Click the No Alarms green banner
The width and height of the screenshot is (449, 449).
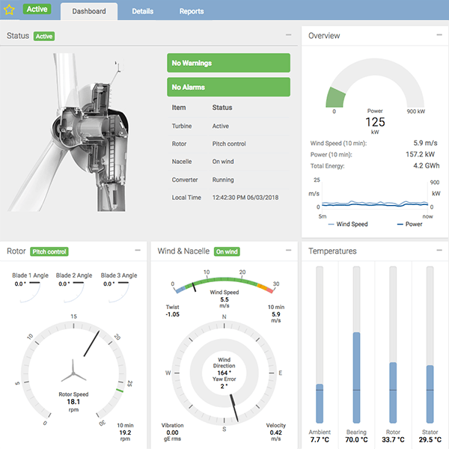228,87
